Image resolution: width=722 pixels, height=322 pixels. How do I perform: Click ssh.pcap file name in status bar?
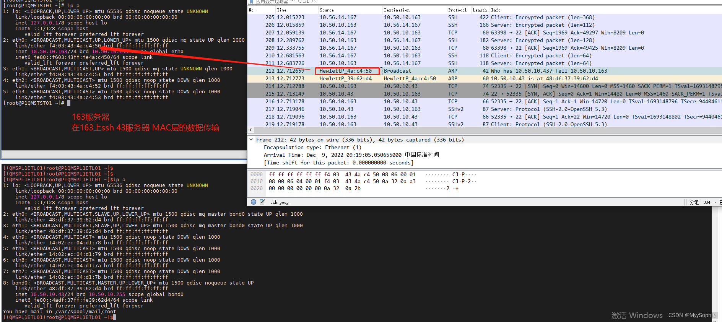coord(280,202)
